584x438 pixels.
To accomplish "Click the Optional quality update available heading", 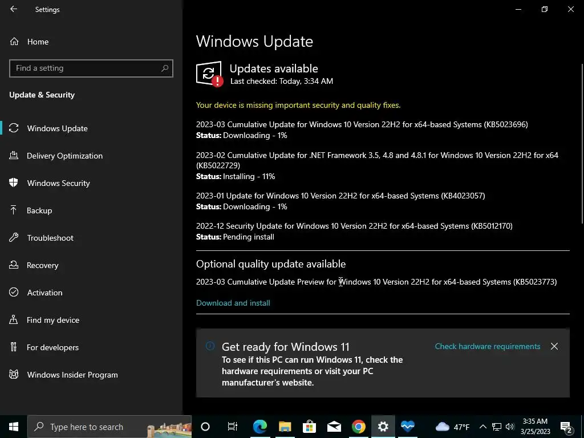I will tap(271, 264).
